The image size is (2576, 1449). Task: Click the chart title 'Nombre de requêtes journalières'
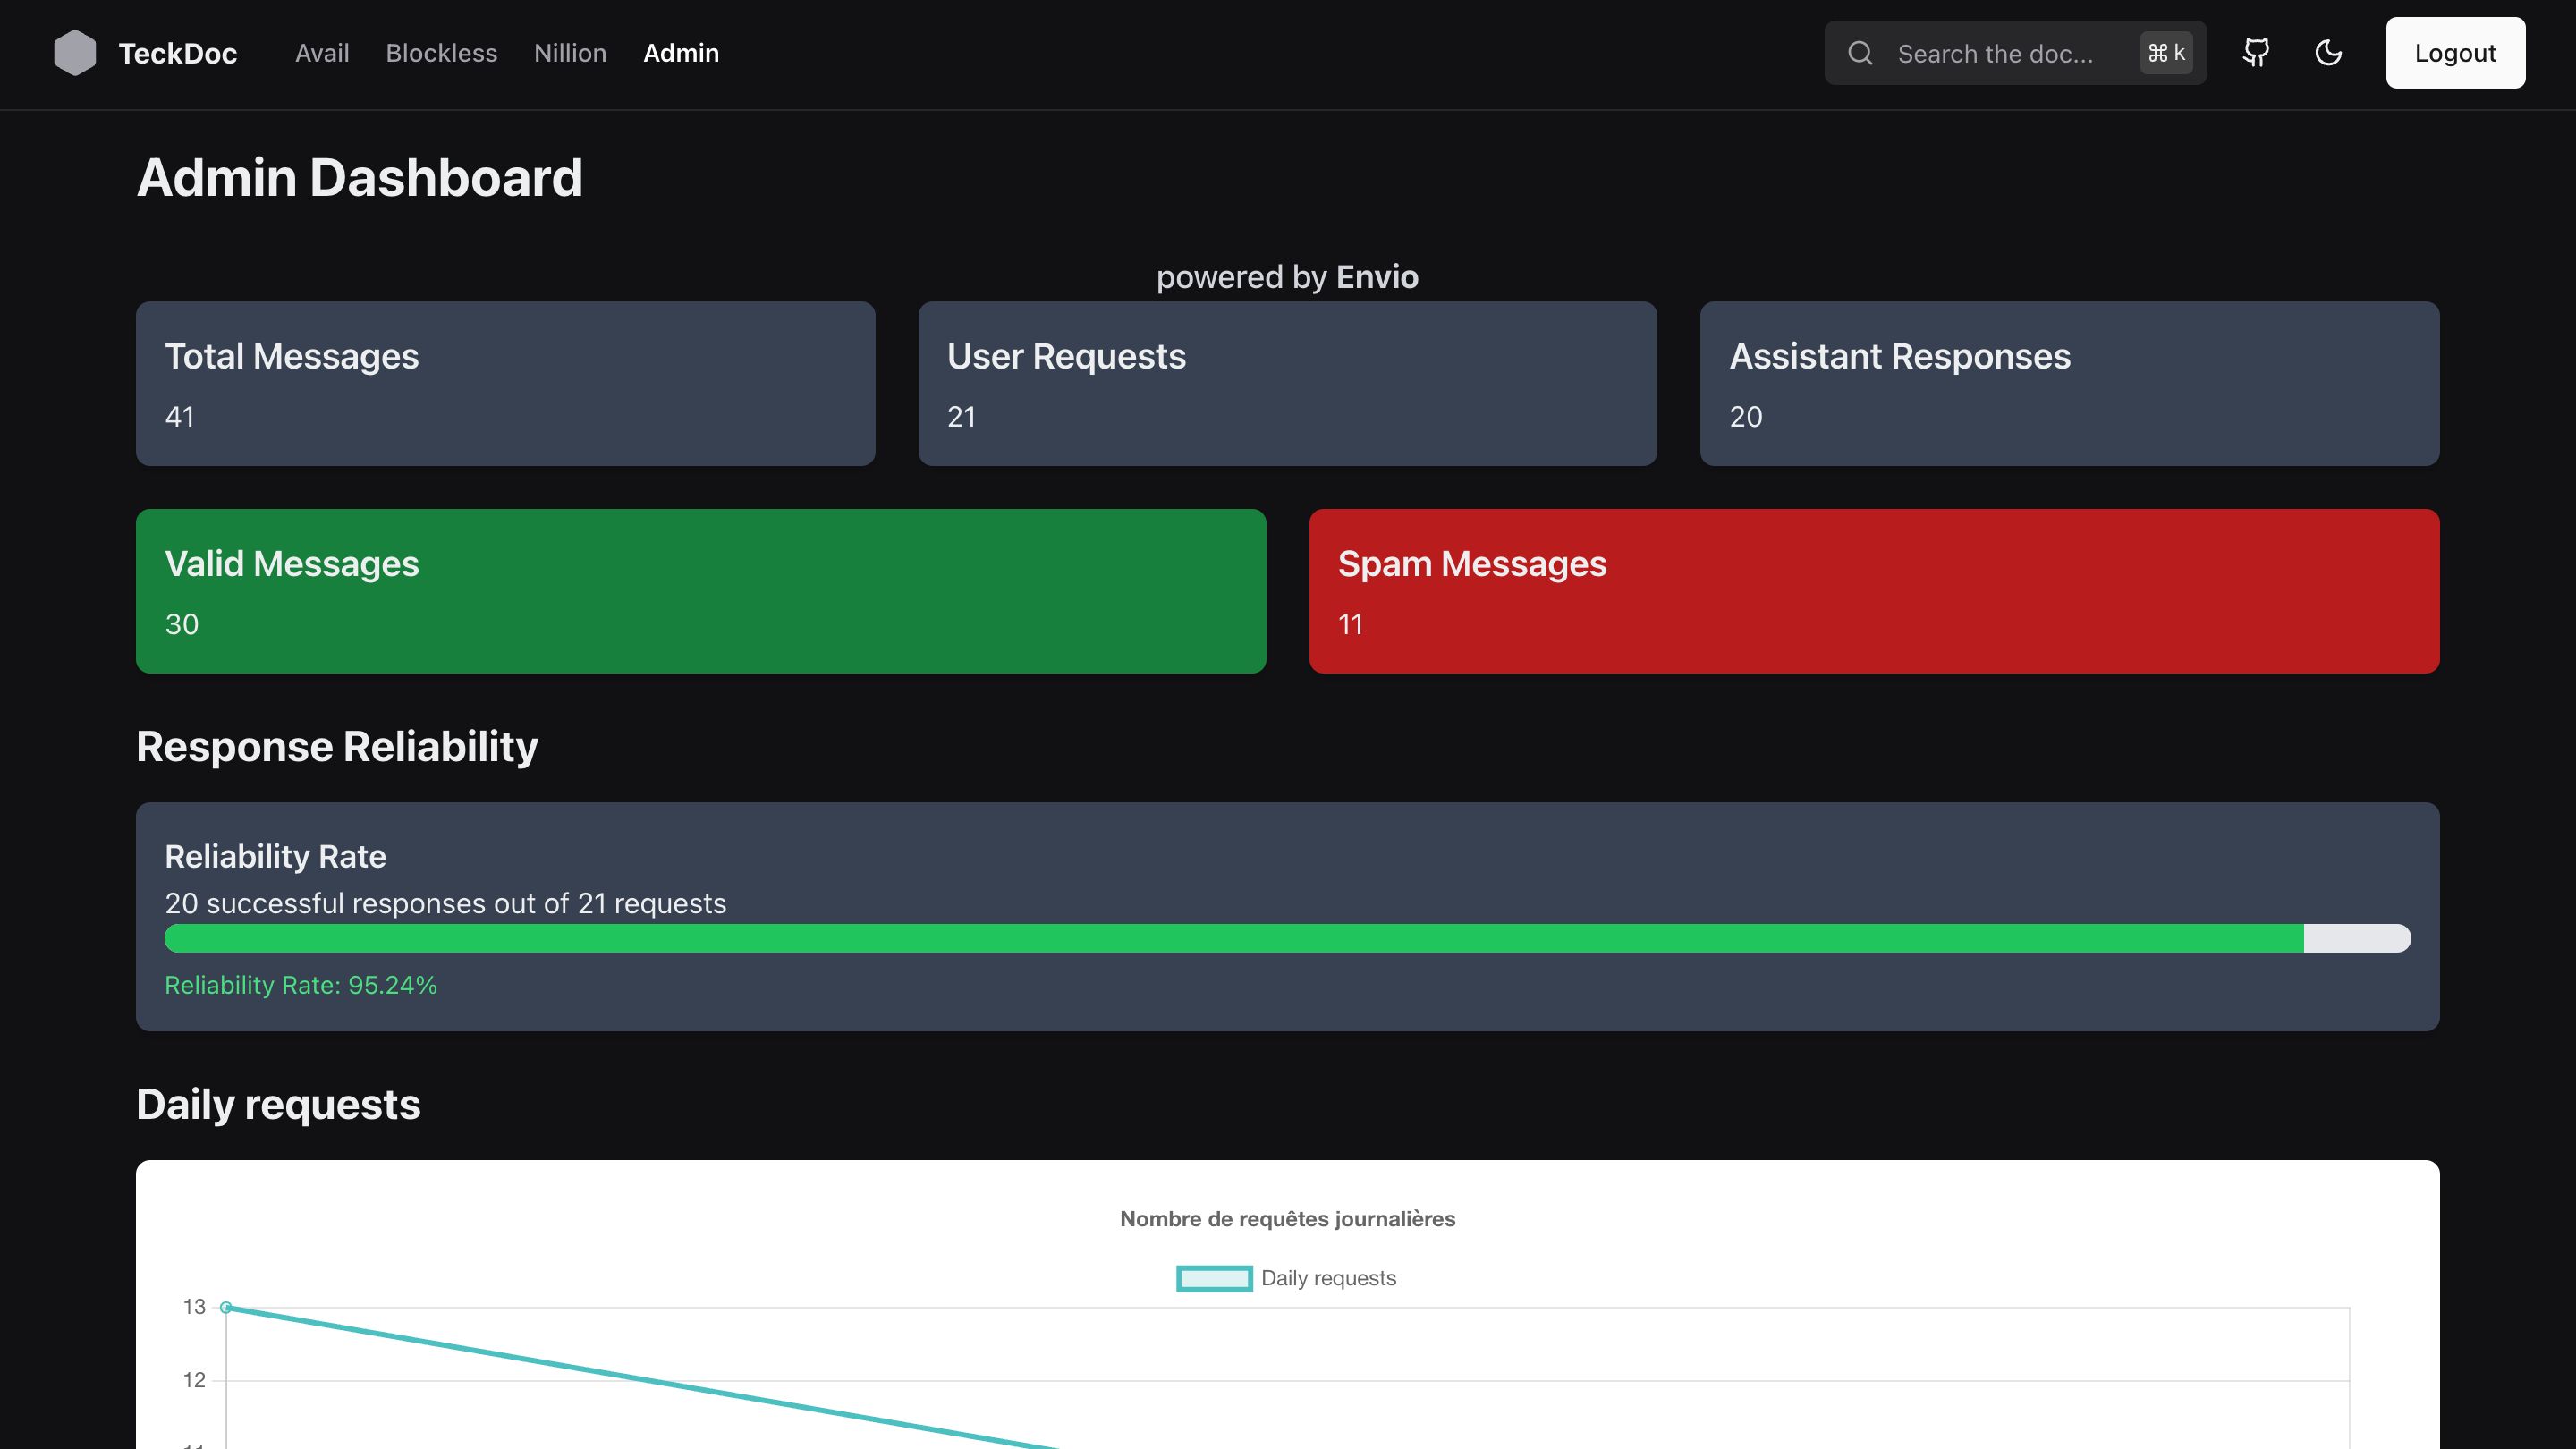(1287, 1219)
